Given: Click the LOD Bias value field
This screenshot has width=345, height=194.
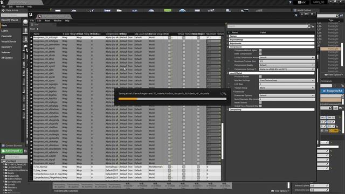Looking at the screenshot, I should coord(287,84).
